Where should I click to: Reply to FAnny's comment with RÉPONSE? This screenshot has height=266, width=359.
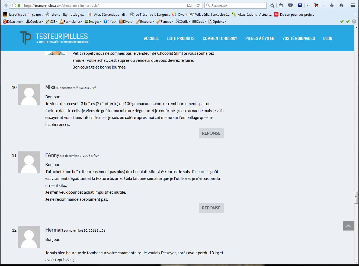[x=211, y=208]
